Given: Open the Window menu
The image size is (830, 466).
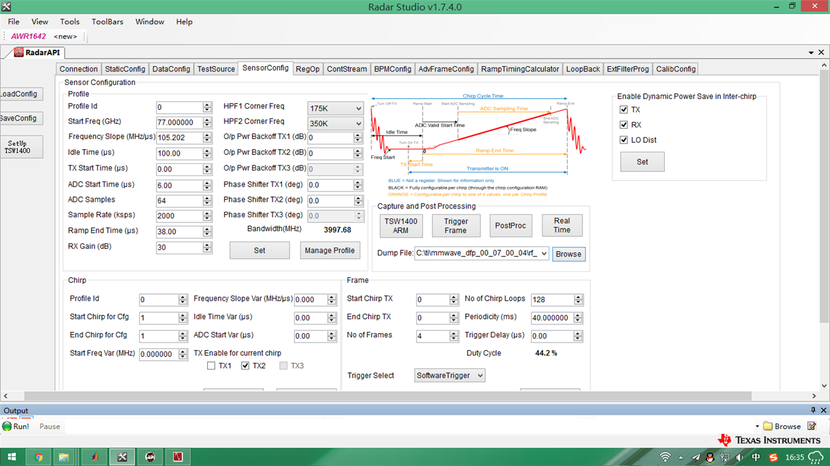Looking at the screenshot, I should [150, 22].
